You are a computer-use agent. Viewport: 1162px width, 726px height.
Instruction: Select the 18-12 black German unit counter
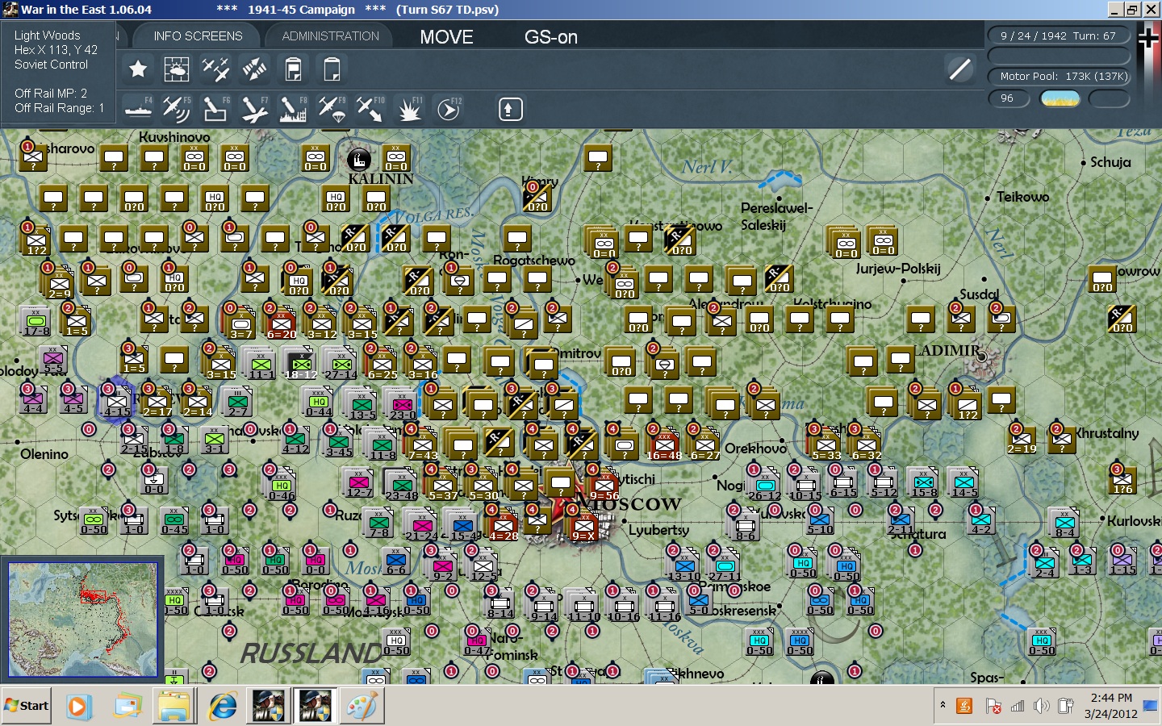tap(300, 363)
